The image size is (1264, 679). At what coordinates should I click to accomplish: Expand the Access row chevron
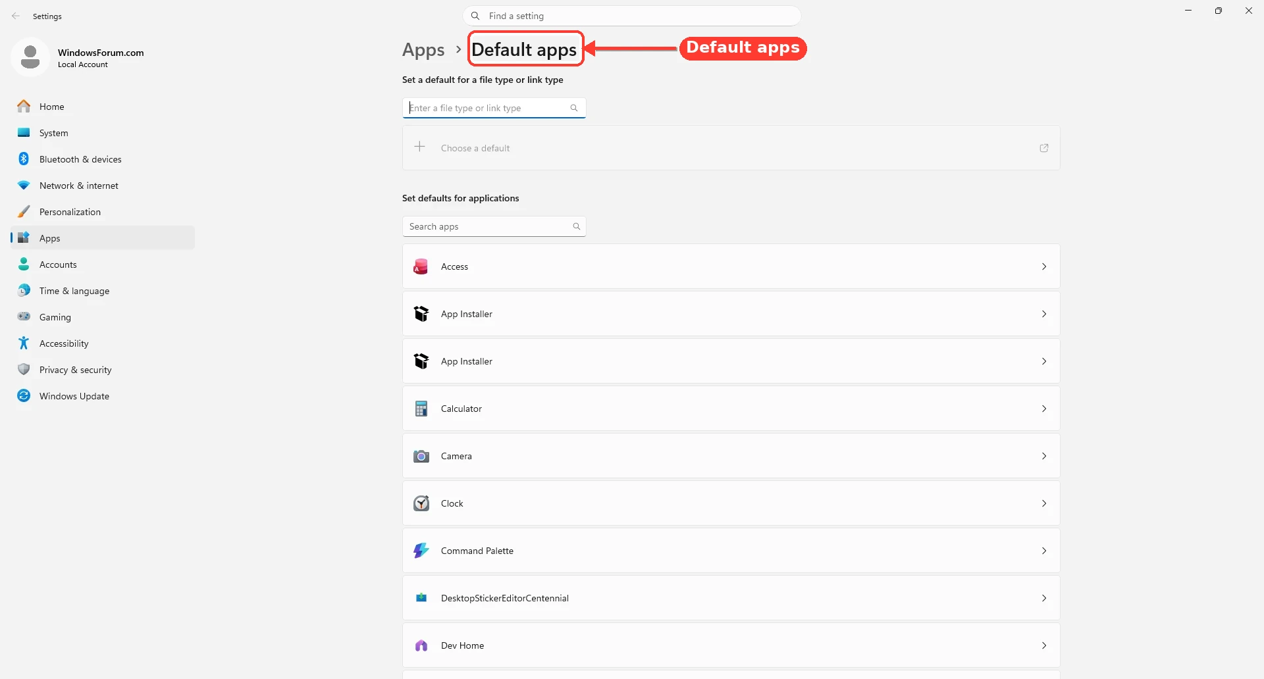pos(1044,266)
